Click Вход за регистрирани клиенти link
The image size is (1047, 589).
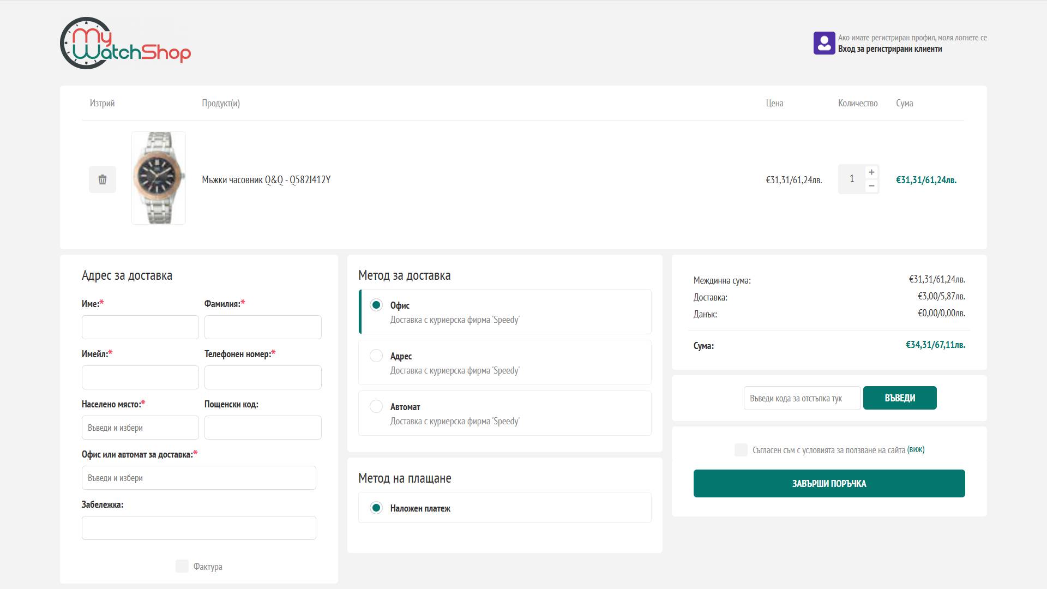coord(889,49)
